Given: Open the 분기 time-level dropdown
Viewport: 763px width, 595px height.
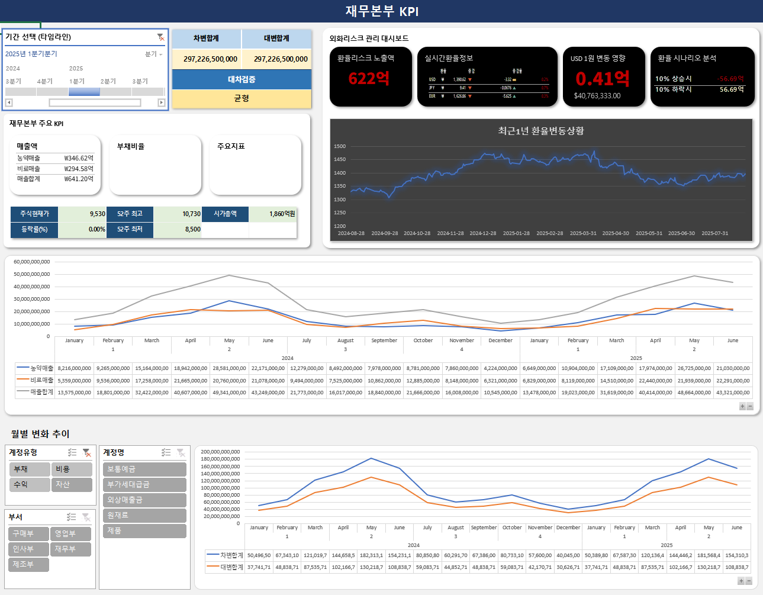Looking at the screenshot, I should coord(154,54).
